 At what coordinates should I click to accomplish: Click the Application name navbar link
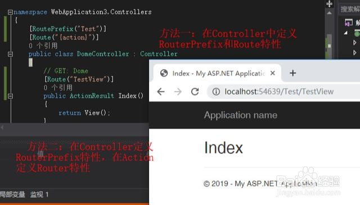click(241, 115)
